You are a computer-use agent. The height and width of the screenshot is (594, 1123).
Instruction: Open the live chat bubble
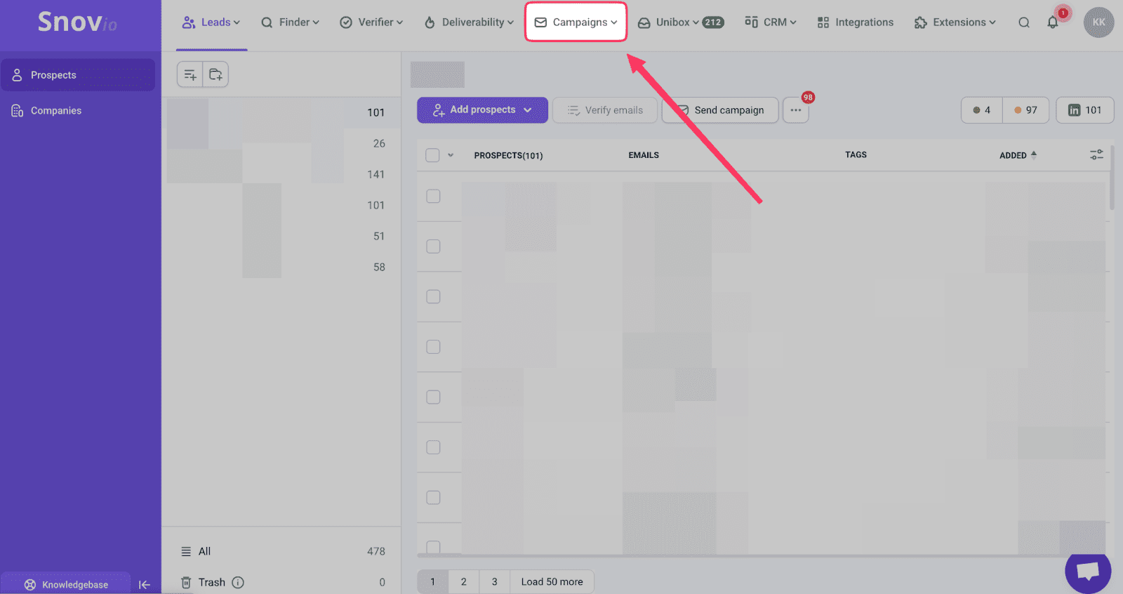click(1087, 570)
